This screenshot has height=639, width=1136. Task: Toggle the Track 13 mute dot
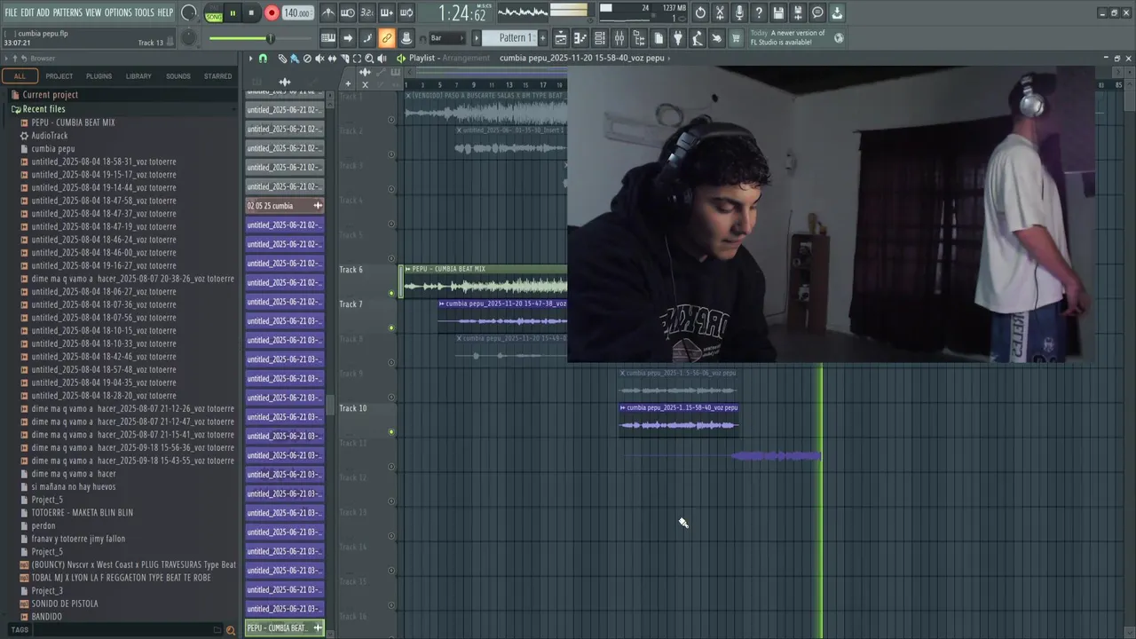click(x=391, y=536)
